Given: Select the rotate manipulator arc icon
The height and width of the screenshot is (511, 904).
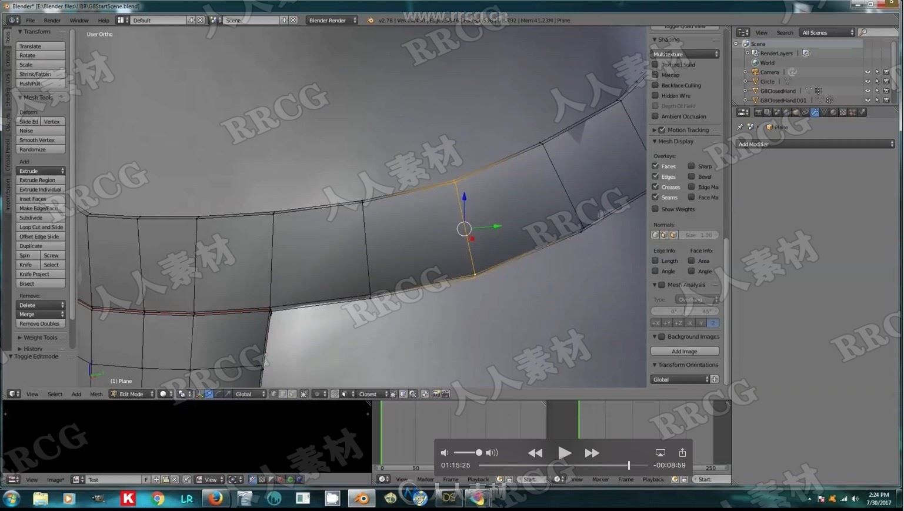Looking at the screenshot, I should click(x=218, y=394).
